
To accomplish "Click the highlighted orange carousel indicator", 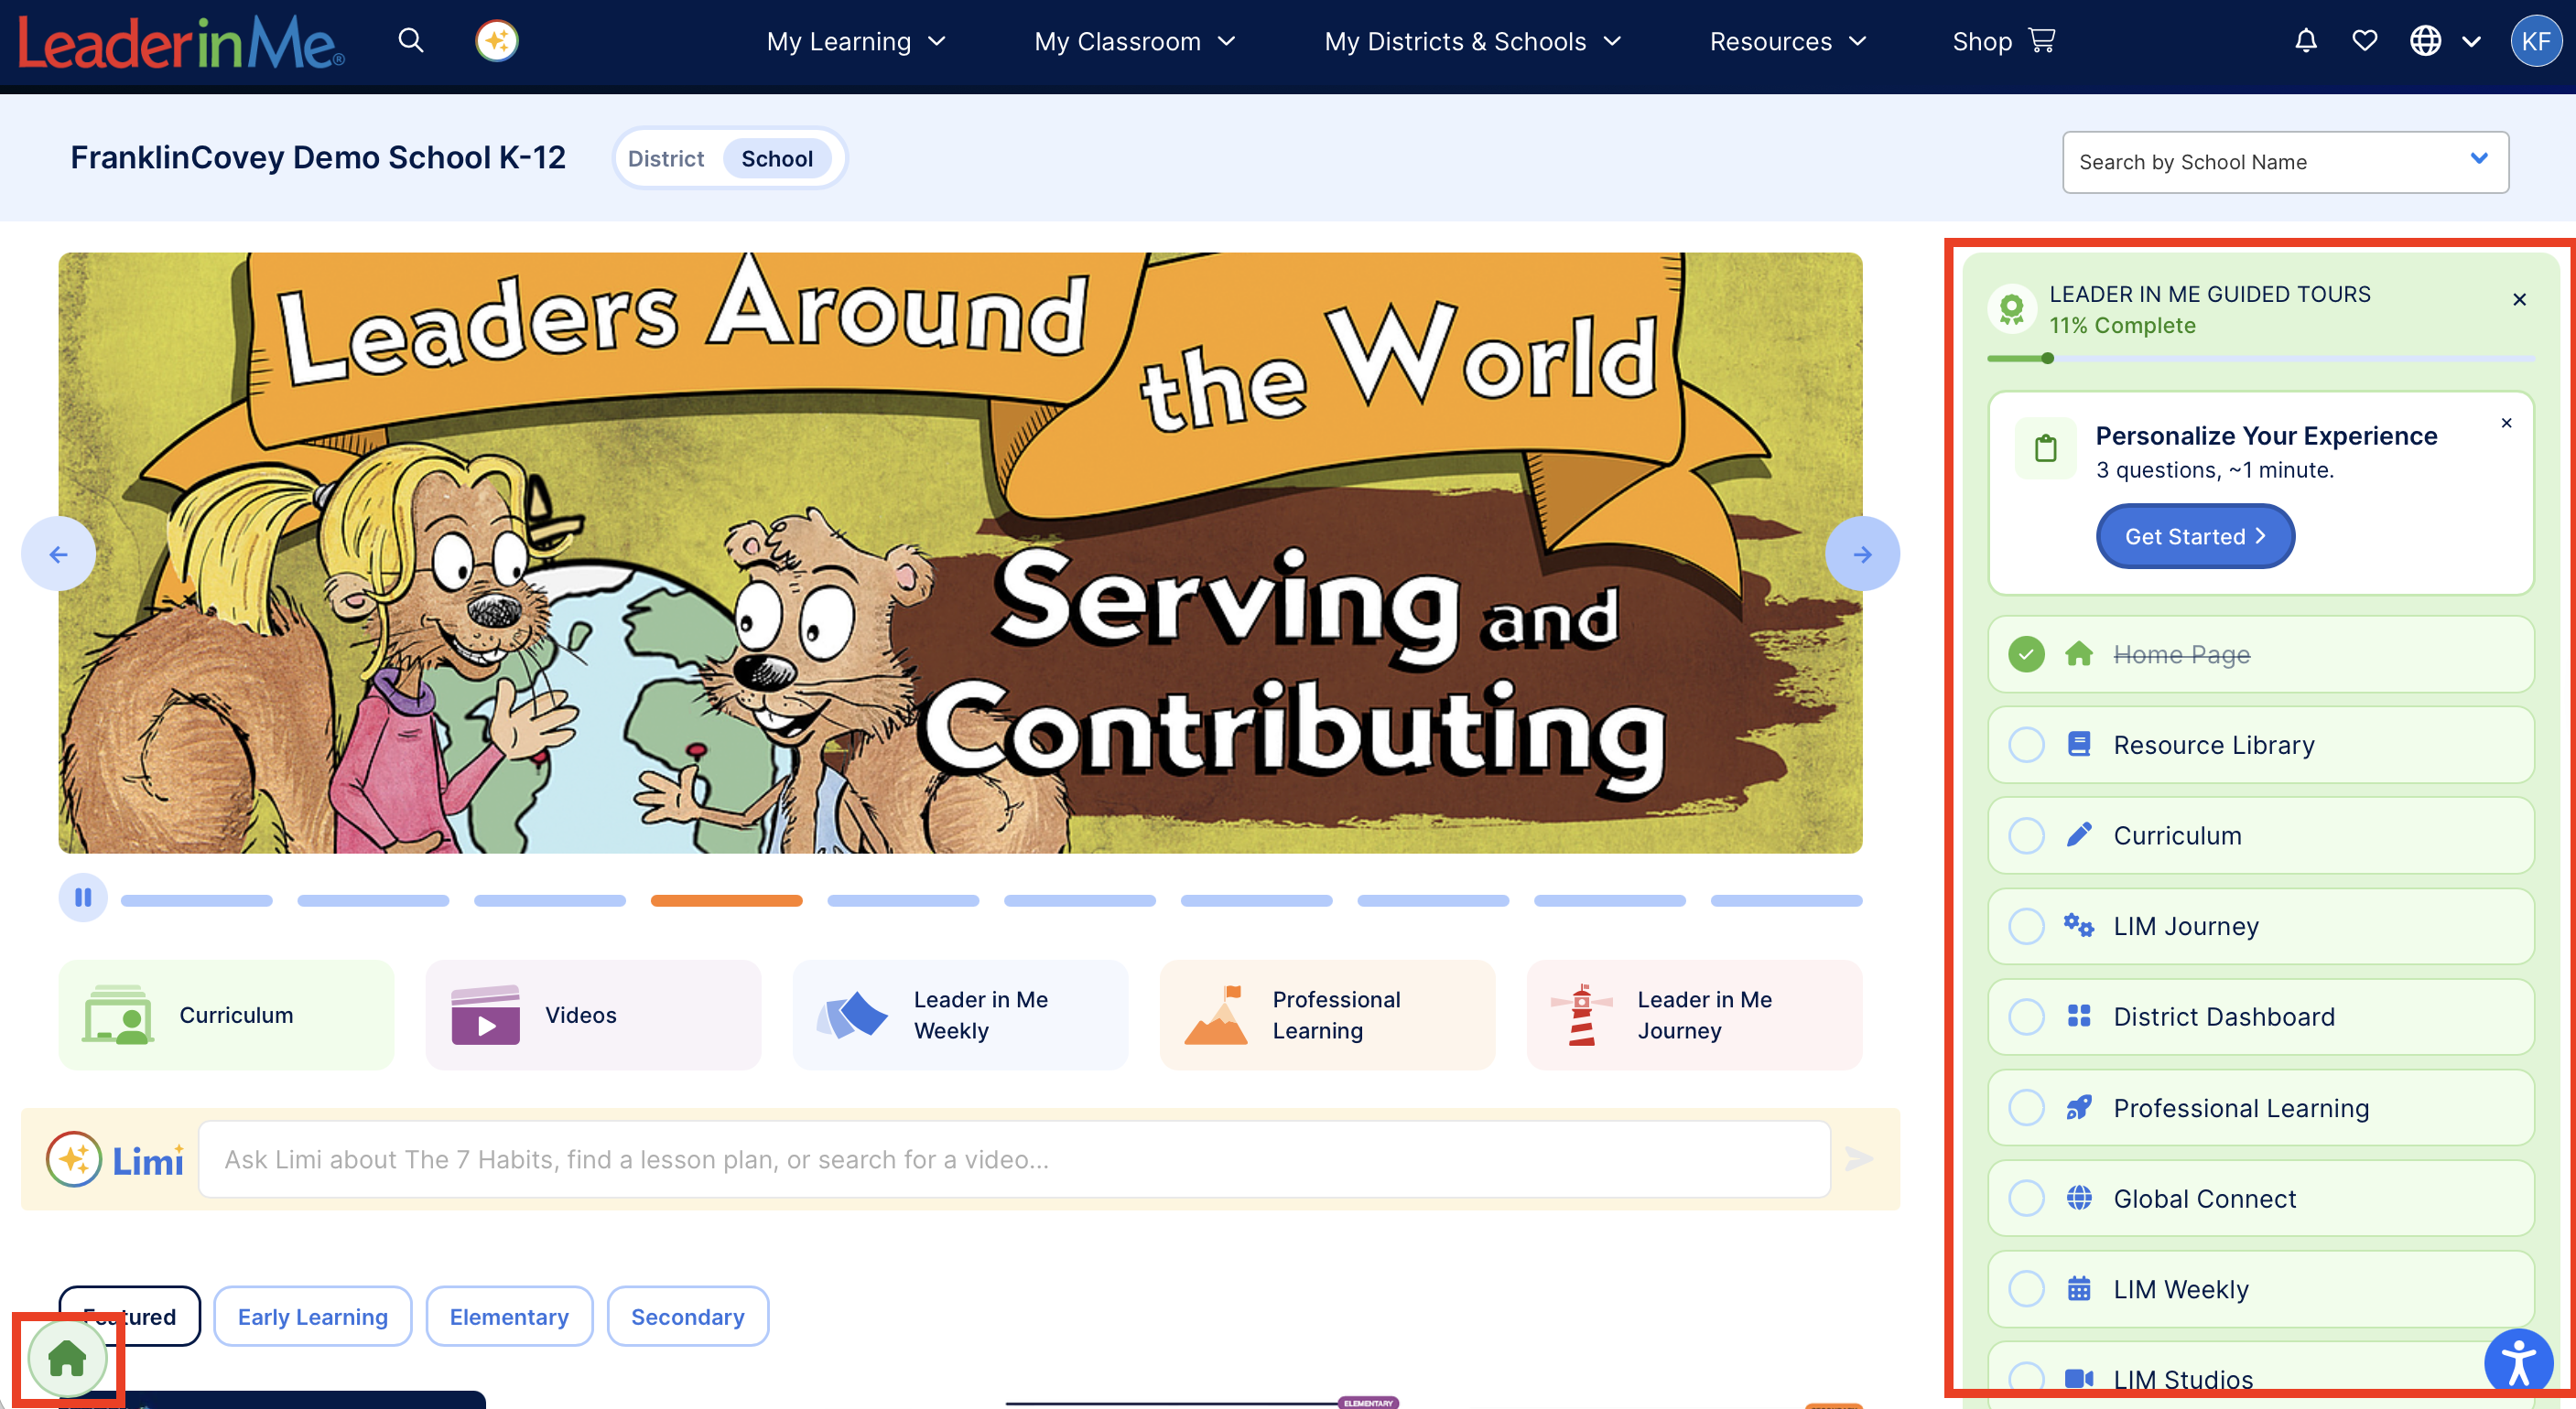I will click(x=726, y=900).
